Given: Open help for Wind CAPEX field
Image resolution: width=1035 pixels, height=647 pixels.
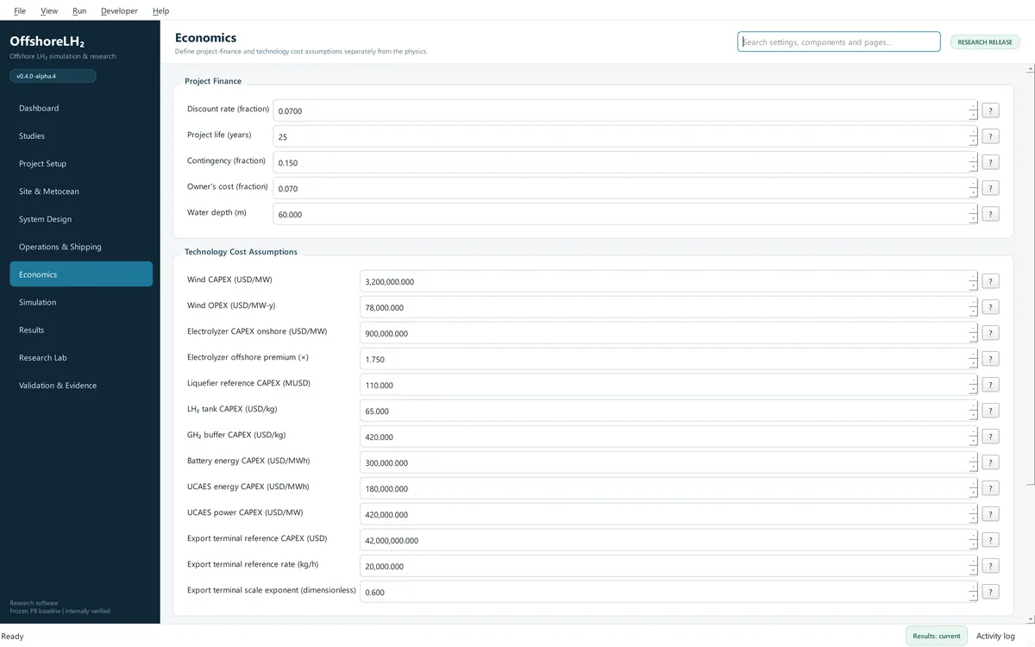Looking at the screenshot, I should 990,281.
